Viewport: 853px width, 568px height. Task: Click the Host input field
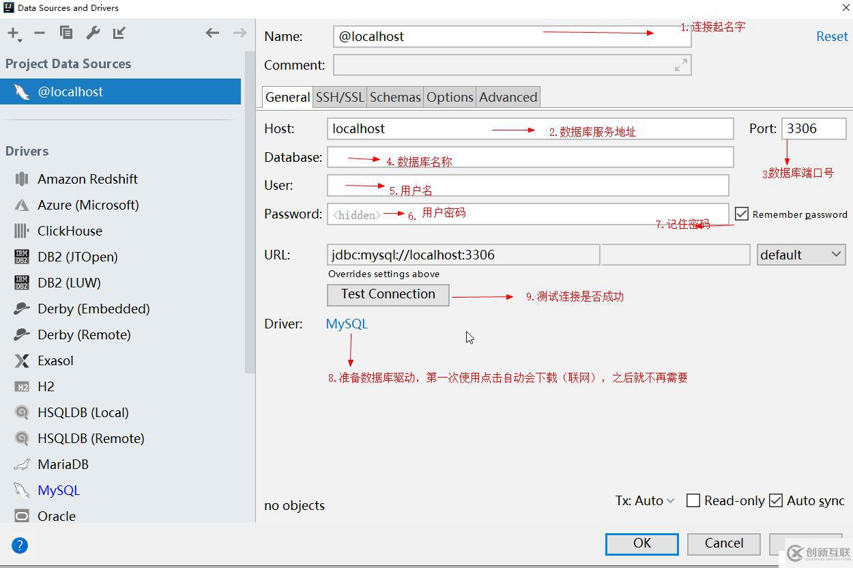(x=530, y=128)
